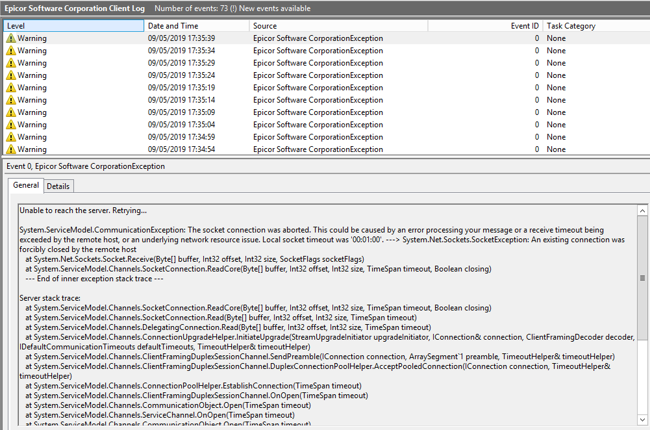Open the Details tab
650x430 pixels.
pyautogui.click(x=58, y=186)
